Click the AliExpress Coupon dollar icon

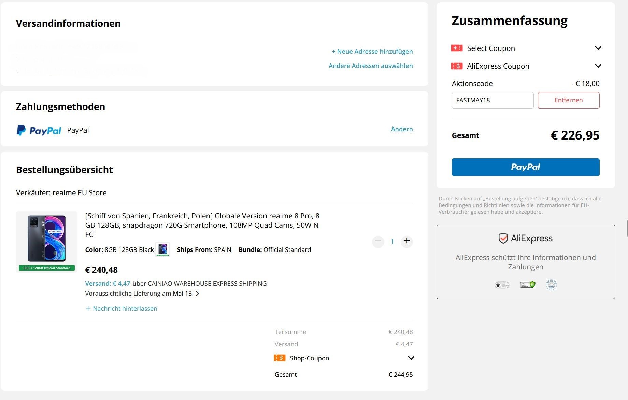pyautogui.click(x=457, y=66)
